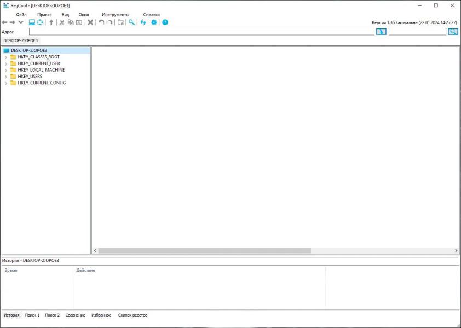Select the HKEY_CURRENT_CONFIG key
Image resolution: width=461 pixels, height=328 pixels.
point(42,83)
